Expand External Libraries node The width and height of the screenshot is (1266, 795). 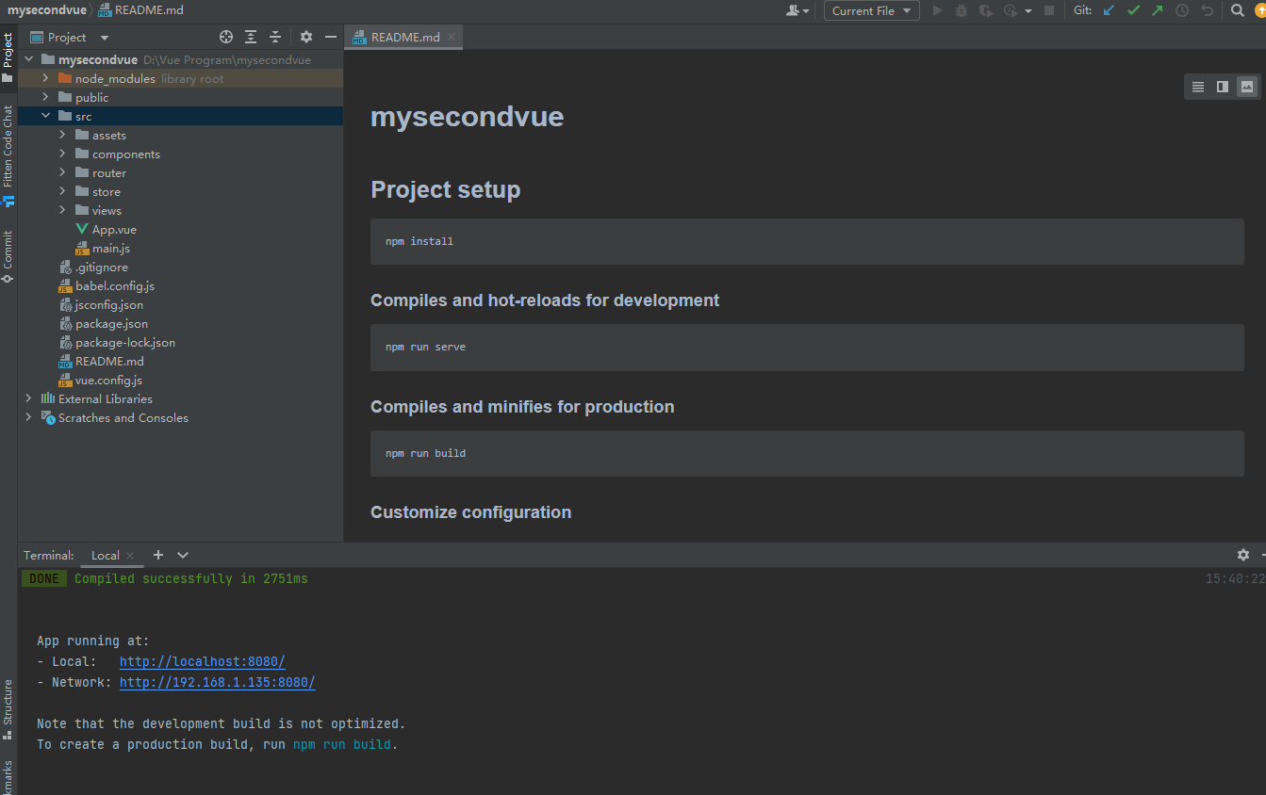[28, 398]
